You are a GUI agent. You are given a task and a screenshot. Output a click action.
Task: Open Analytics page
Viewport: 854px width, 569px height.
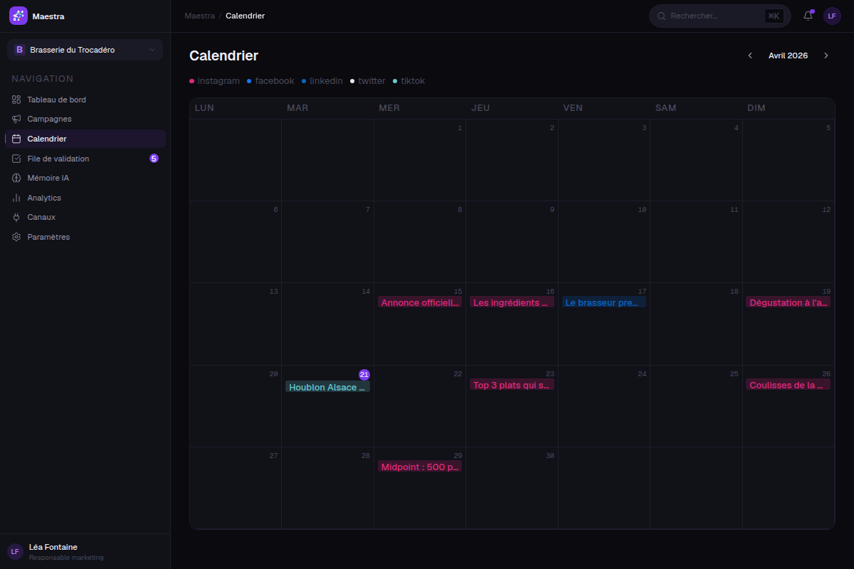coord(85,198)
